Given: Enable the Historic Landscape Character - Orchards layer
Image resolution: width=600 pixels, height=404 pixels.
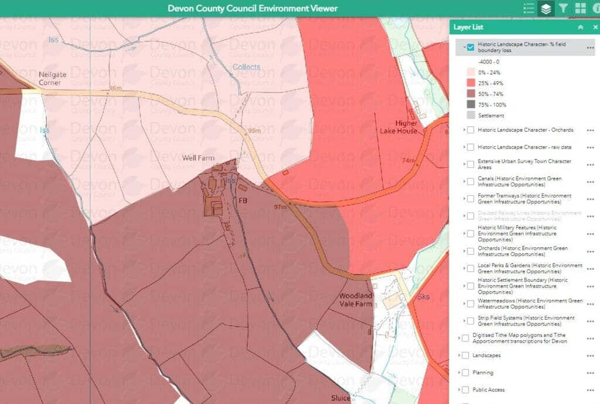Looking at the screenshot, I should pyautogui.click(x=471, y=130).
